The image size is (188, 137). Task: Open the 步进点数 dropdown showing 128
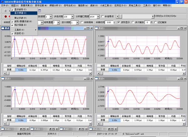click(x=73, y=16)
